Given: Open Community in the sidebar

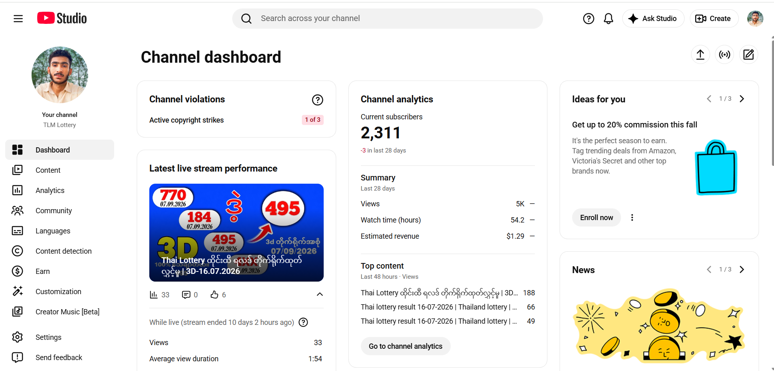Looking at the screenshot, I should [60, 211].
